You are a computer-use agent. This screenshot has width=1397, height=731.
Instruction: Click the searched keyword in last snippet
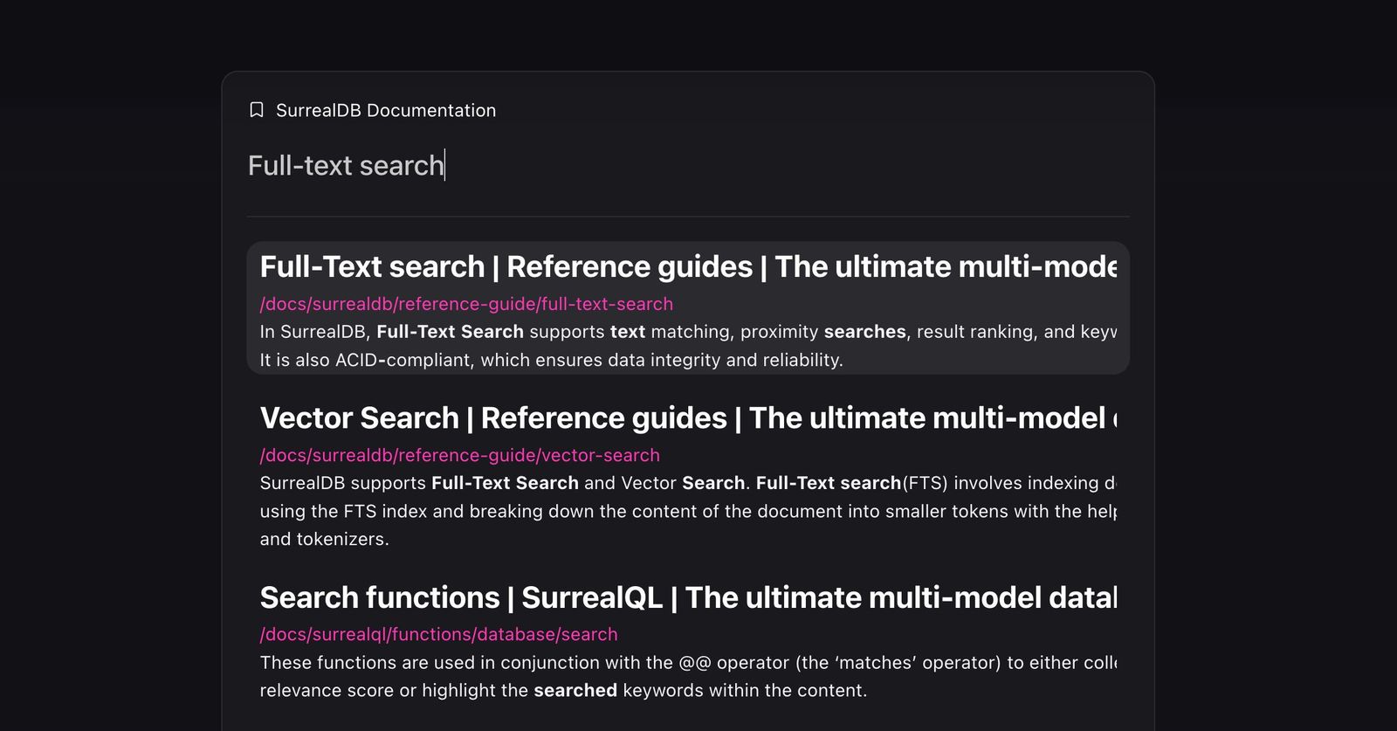point(575,690)
